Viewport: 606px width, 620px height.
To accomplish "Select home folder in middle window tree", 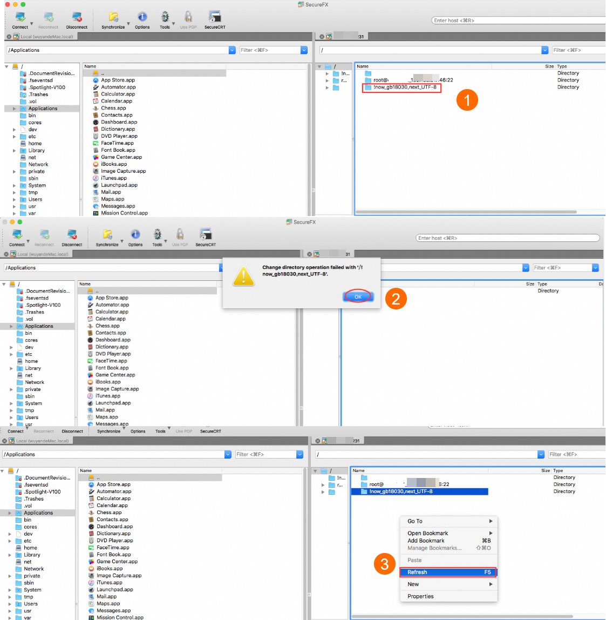I will point(31,361).
